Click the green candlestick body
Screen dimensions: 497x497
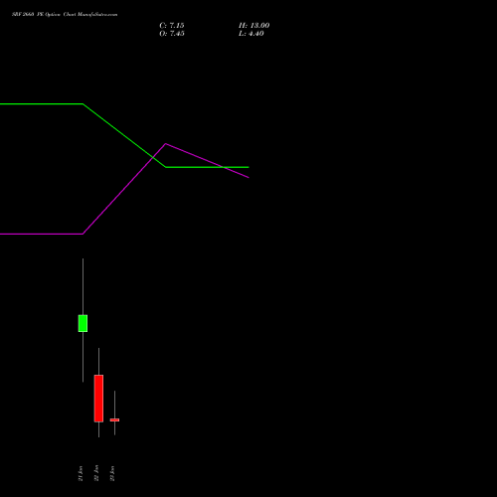[83, 323]
